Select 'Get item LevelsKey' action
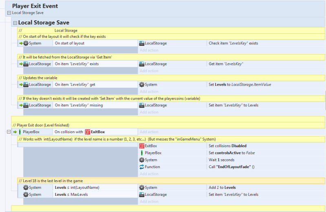 (226, 64)
